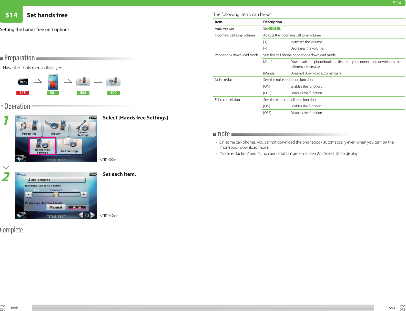Screen dimensions: 406x311
Task: Go to screen 2/2 with the right arrow
Action: (x=93, y=215)
